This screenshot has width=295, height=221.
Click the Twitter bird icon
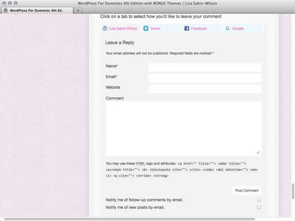146,28
